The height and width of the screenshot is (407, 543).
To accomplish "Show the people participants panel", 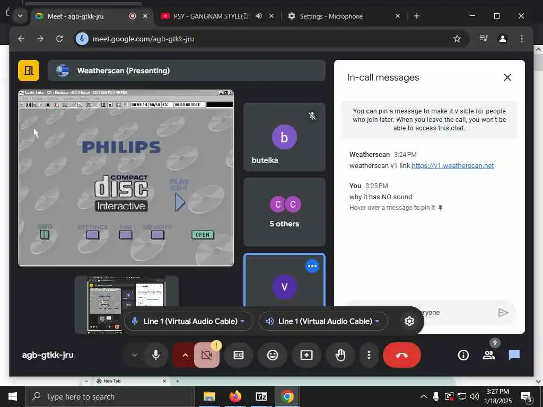I will [x=488, y=355].
